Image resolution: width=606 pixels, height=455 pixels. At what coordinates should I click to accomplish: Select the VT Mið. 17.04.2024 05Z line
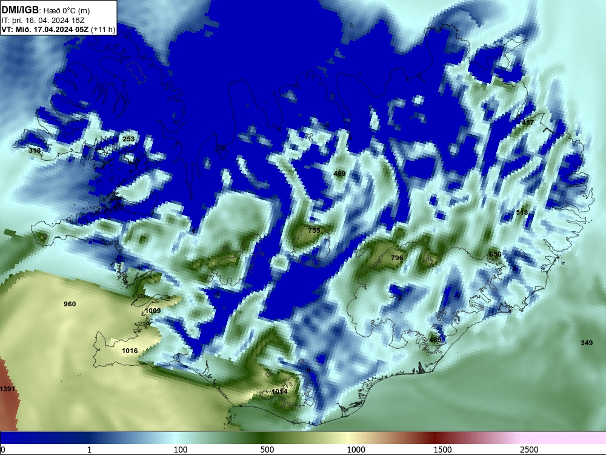tap(58, 29)
